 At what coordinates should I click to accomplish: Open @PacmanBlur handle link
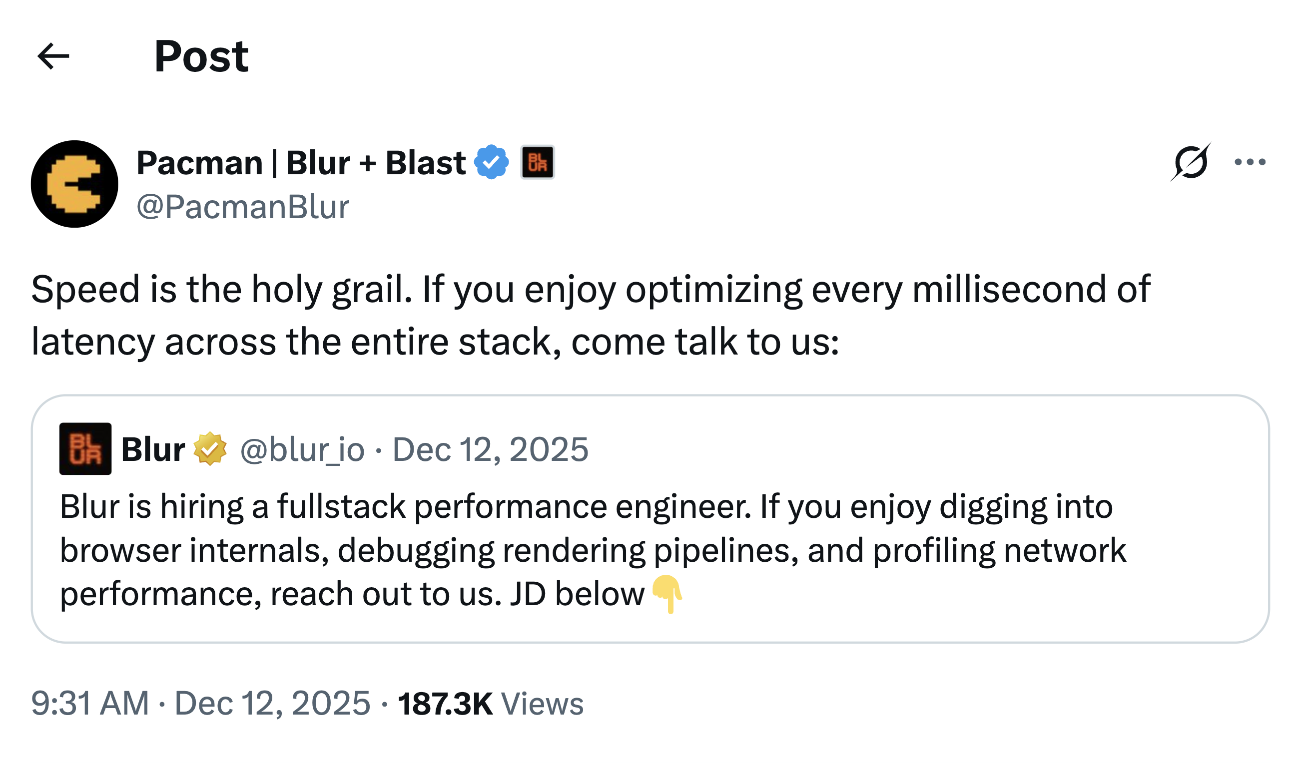243,206
